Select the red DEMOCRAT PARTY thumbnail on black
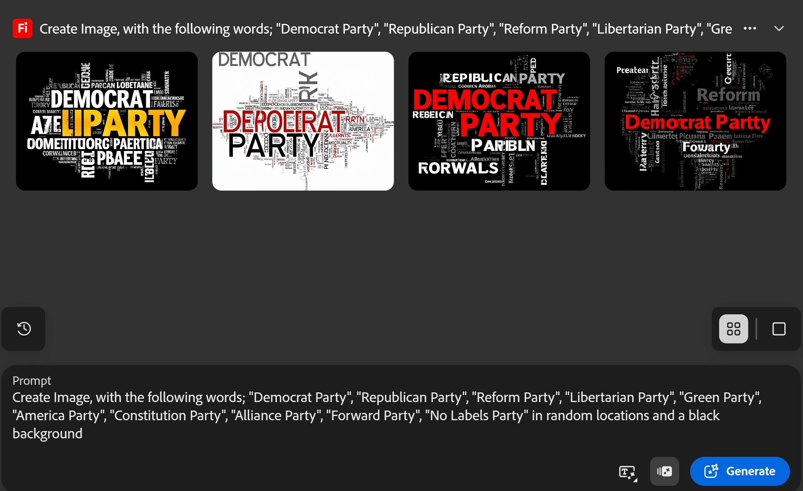803x491 pixels. [x=499, y=121]
